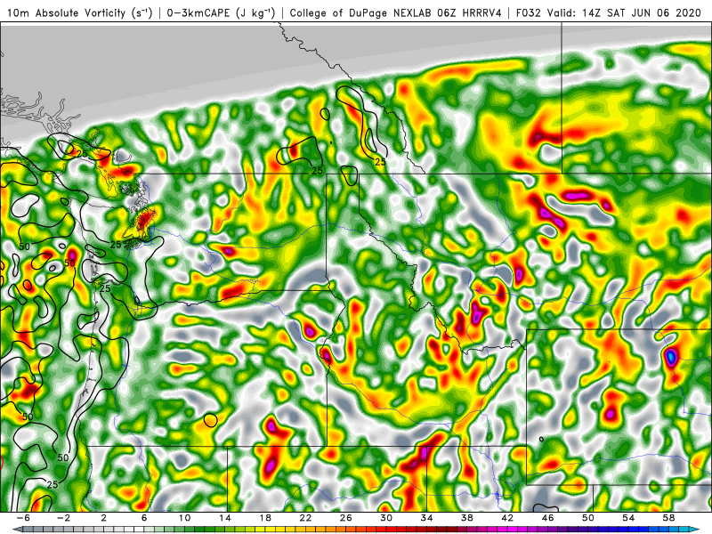Click the 'Valid: 14Z SAT JUN 06 2020' text
Viewport: 712px width, 534px height.
[x=624, y=13]
